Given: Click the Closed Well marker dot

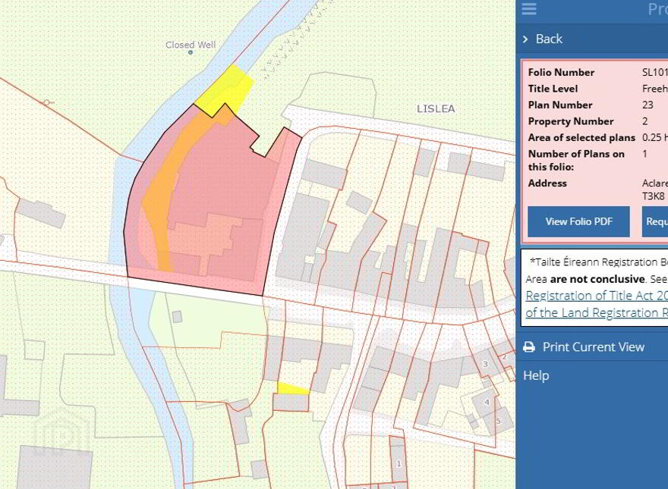Looking at the screenshot, I should [191, 52].
